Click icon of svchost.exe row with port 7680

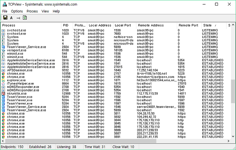point(3,34)
